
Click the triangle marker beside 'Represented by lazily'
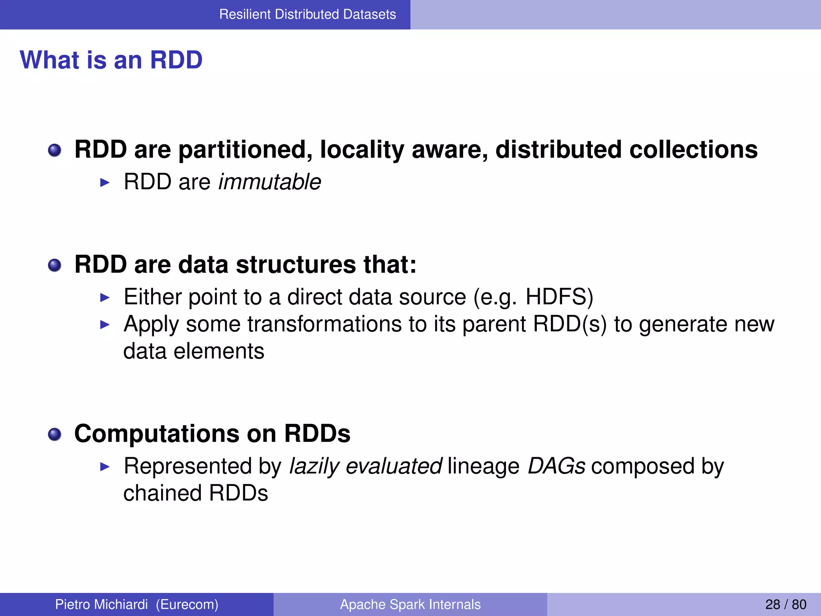point(105,466)
